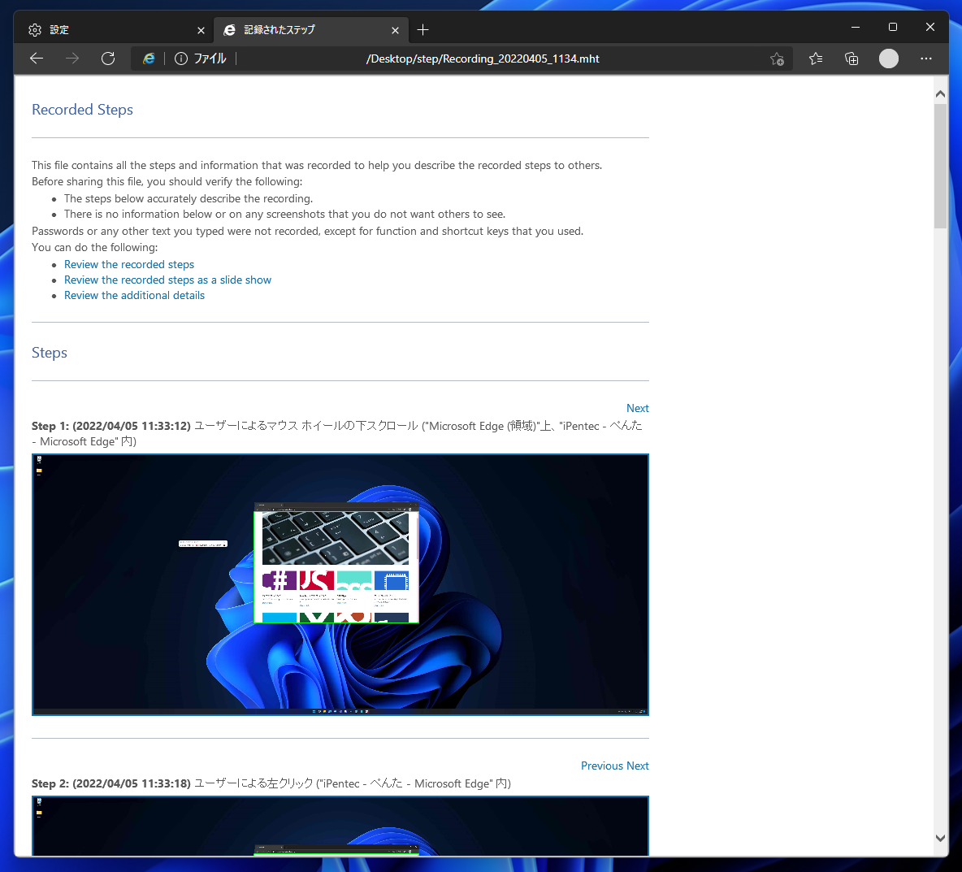This screenshot has width=962, height=872.
Task: Click the Internet Explorer mode icon
Action: (149, 59)
